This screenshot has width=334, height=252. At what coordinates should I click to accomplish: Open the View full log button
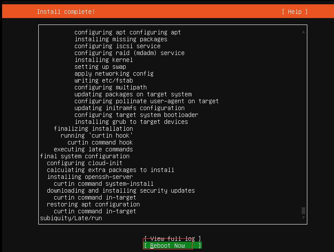click(173, 239)
